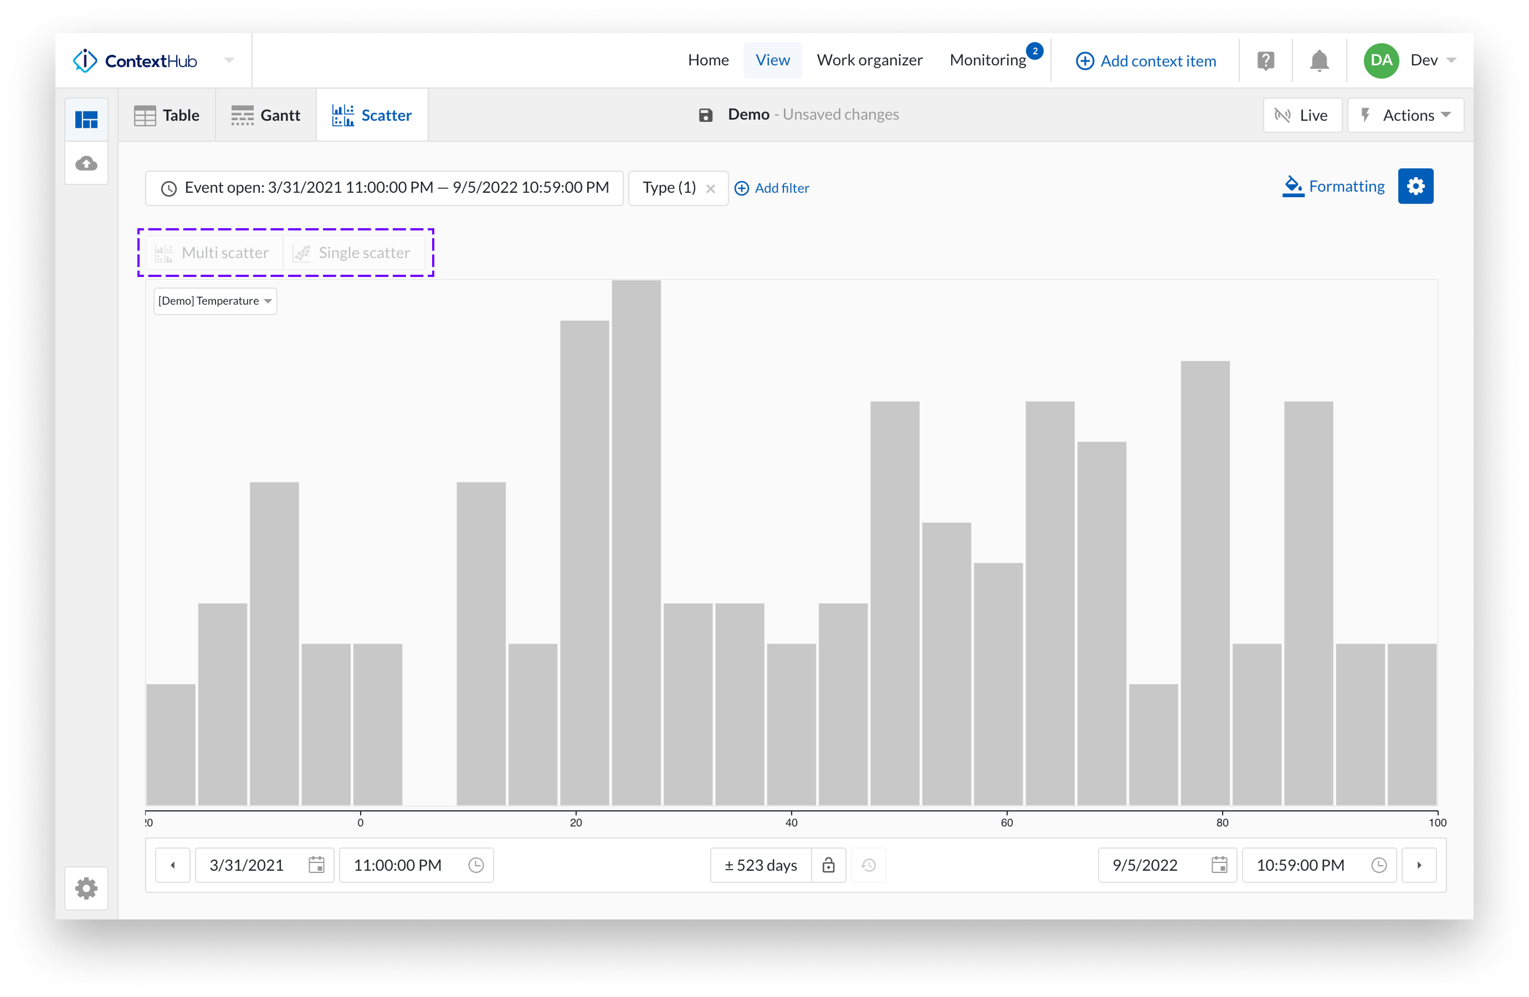Image resolution: width=1529 pixels, height=997 pixels.
Task: Open the Actions dropdown menu
Action: [x=1405, y=116]
